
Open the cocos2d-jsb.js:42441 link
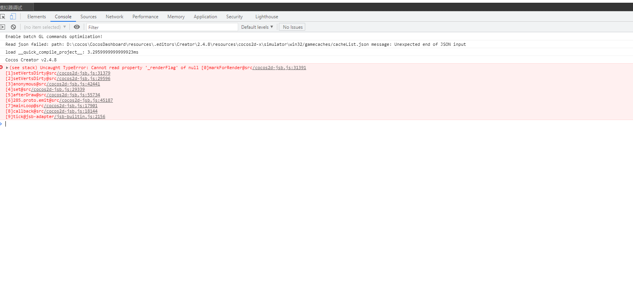(73, 84)
